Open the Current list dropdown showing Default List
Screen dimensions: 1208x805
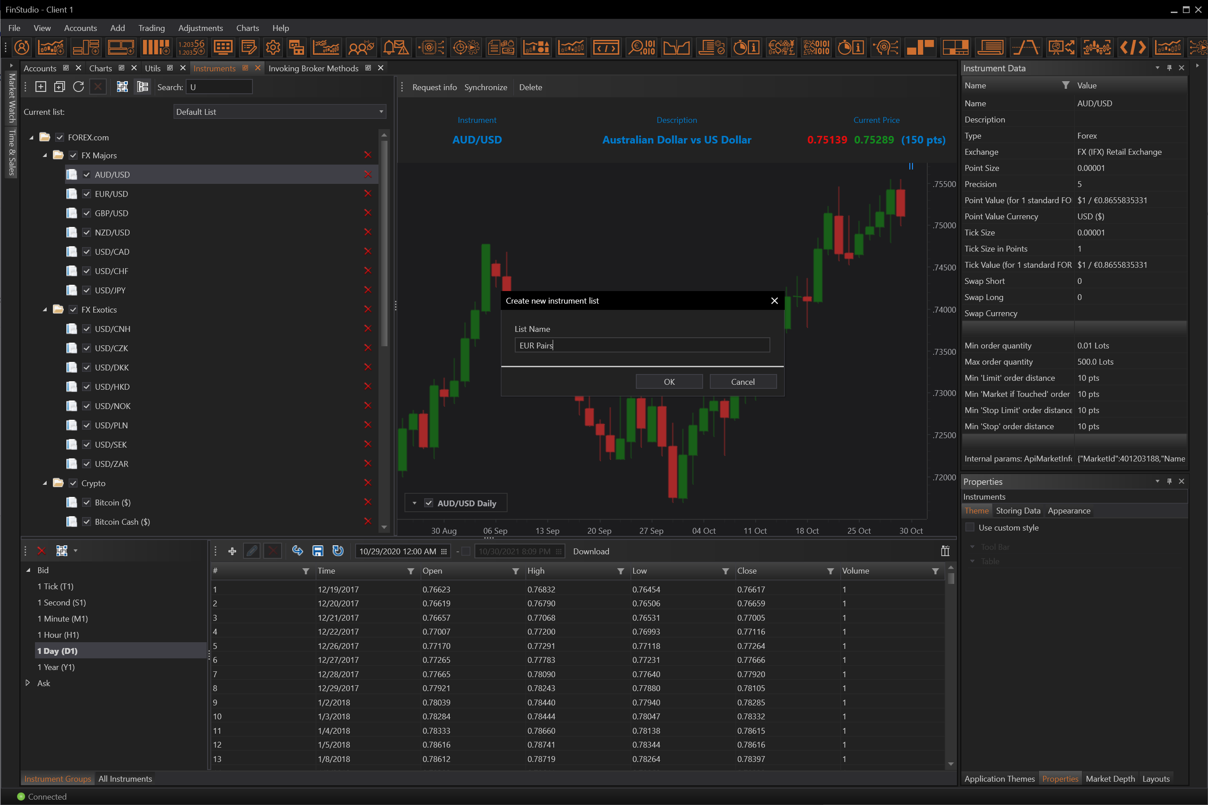280,112
